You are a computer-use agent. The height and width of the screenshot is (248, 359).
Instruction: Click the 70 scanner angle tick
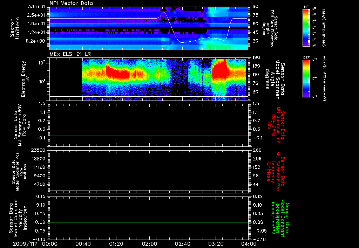[256, 83]
